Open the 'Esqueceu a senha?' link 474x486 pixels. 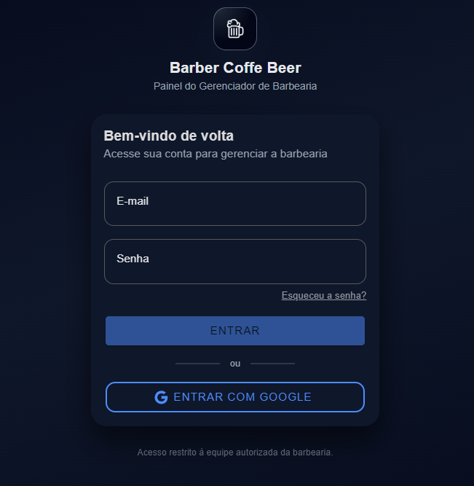pyautogui.click(x=323, y=296)
